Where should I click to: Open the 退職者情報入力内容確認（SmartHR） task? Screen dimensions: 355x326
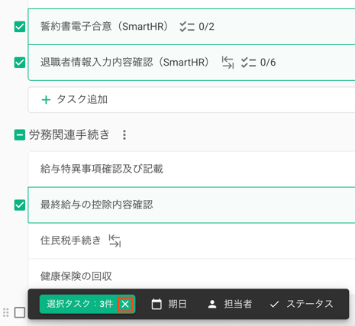coord(192,63)
